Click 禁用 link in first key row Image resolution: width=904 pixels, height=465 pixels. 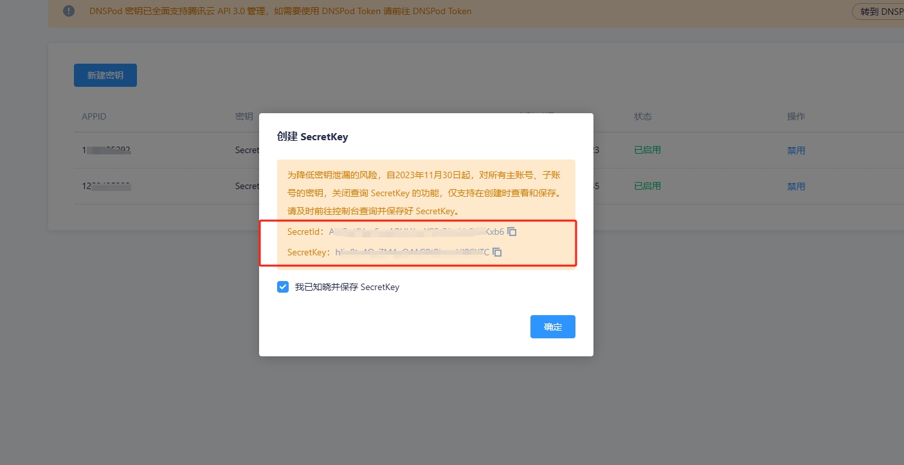(796, 150)
